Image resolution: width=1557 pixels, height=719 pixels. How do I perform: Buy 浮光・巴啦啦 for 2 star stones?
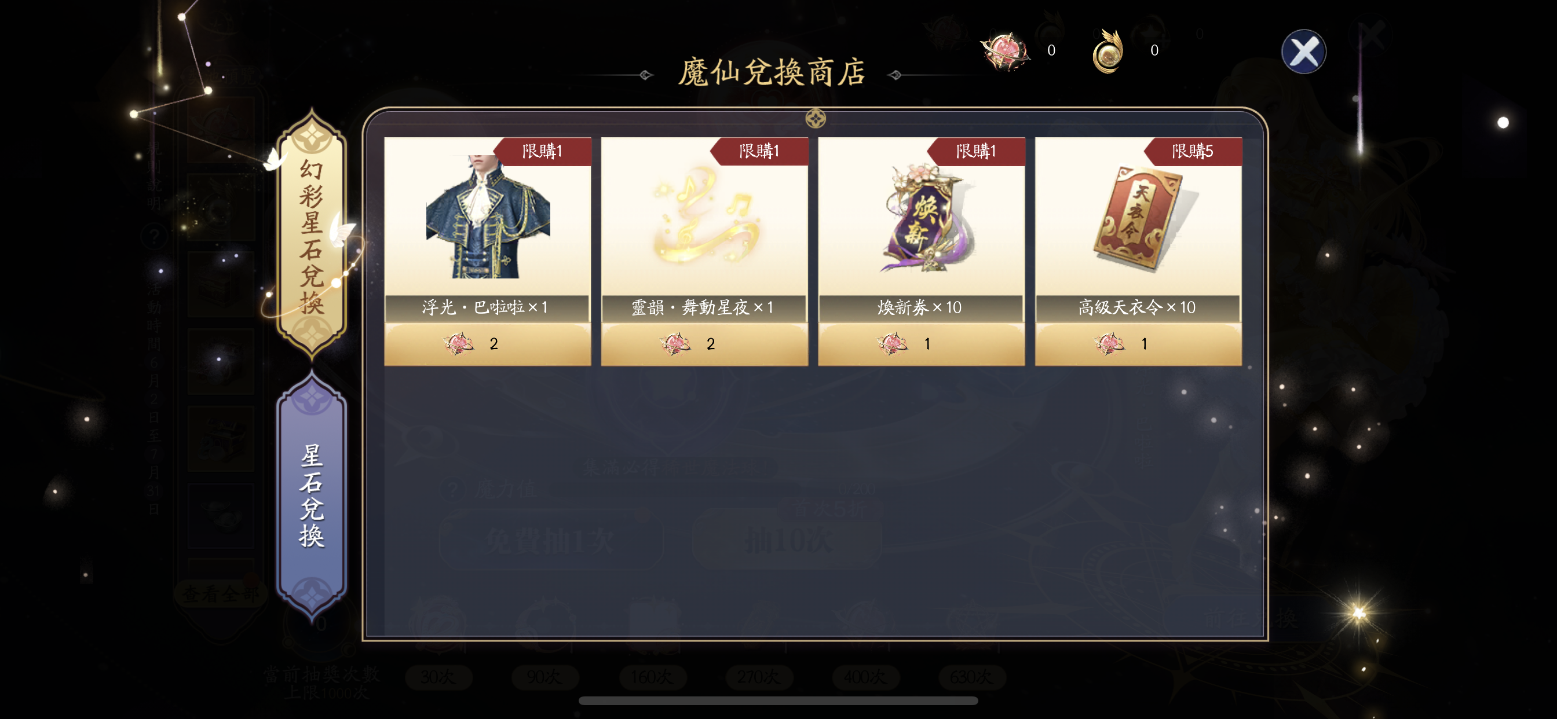click(488, 344)
